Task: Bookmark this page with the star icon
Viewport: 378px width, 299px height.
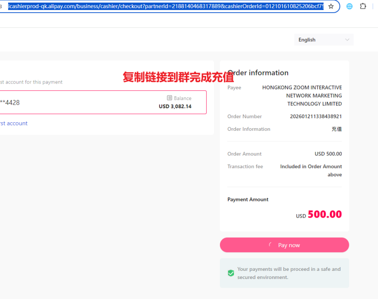Action: (331, 6)
